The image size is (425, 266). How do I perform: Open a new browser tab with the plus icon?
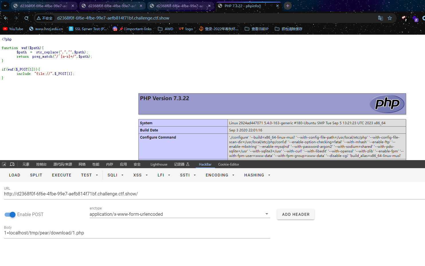[x=288, y=6]
